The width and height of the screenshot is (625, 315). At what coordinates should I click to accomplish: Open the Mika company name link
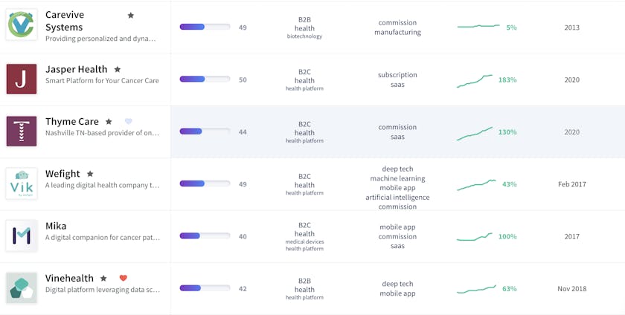[x=56, y=226]
